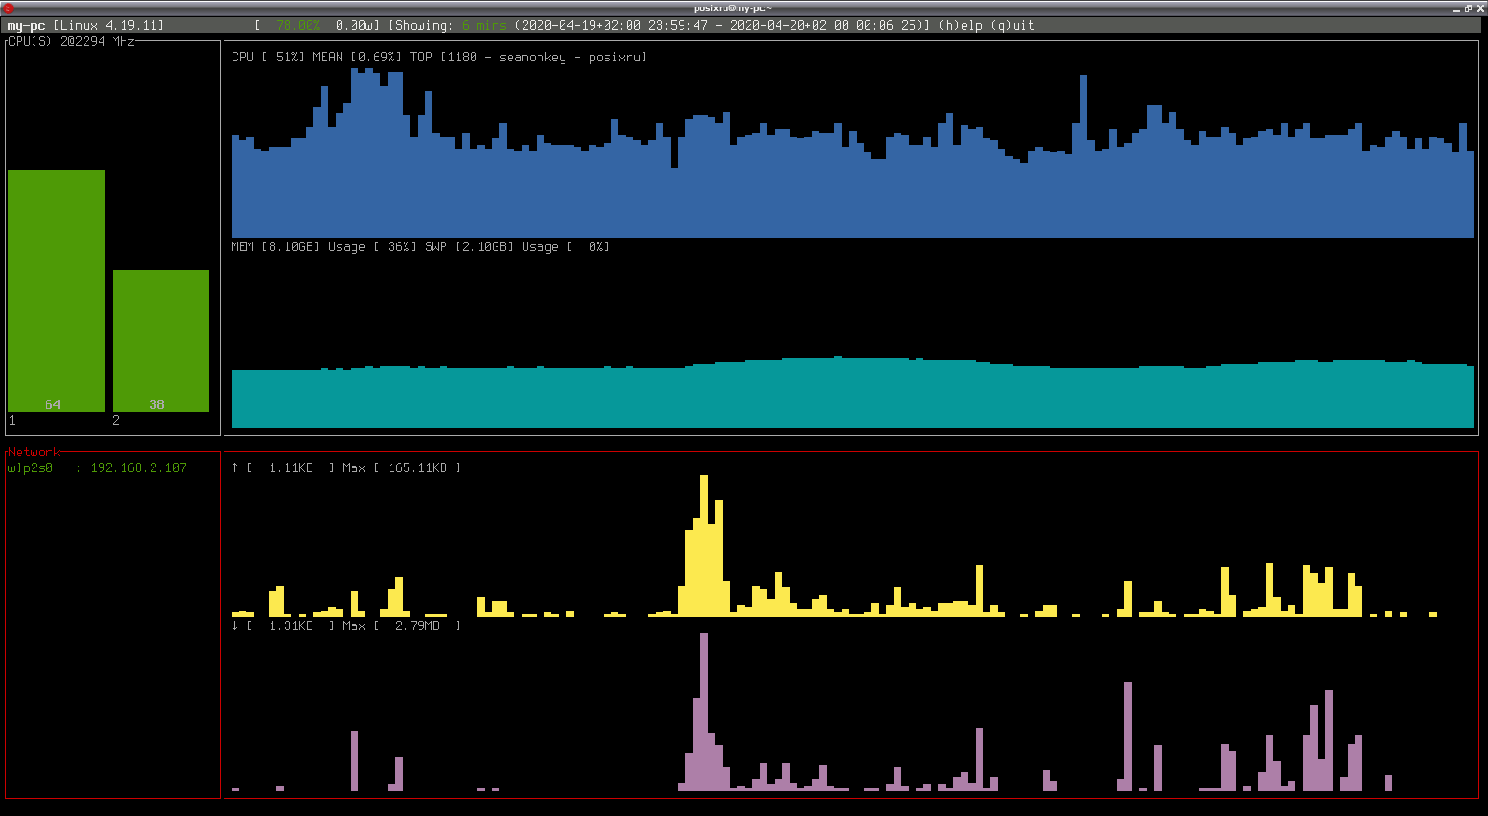Image resolution: width=1488 pixels, height=816 pixels.
Task: Click the posixru@my-pc window title text
Action: click(733, 7)
